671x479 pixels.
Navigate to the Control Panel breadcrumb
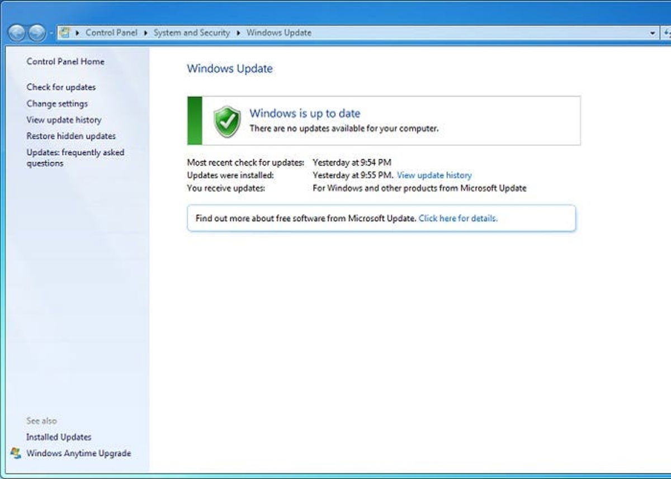point(112,32)
